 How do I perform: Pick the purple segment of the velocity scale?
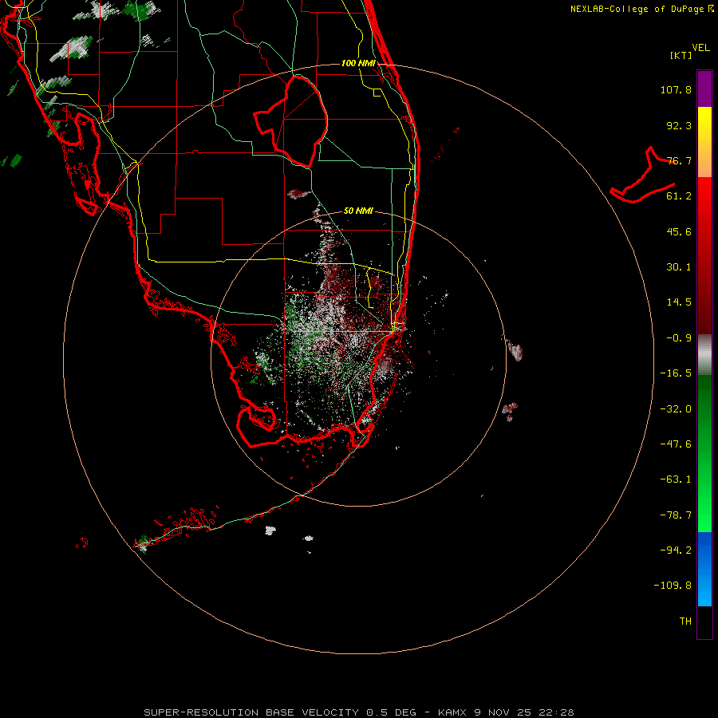click(x=704, y=89)
